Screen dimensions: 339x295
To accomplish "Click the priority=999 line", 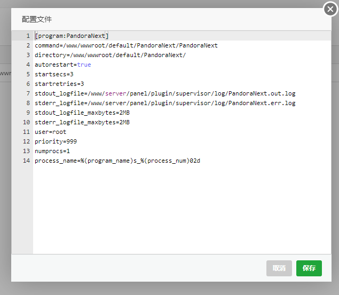I will [56, 141].
